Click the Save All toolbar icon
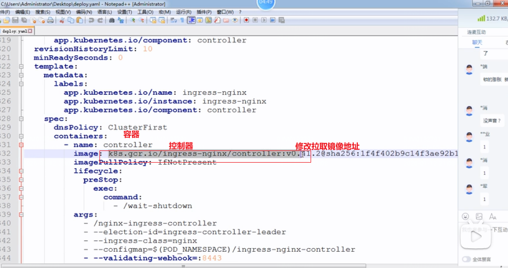Screen dimensions: 508x268 [24, 20]
